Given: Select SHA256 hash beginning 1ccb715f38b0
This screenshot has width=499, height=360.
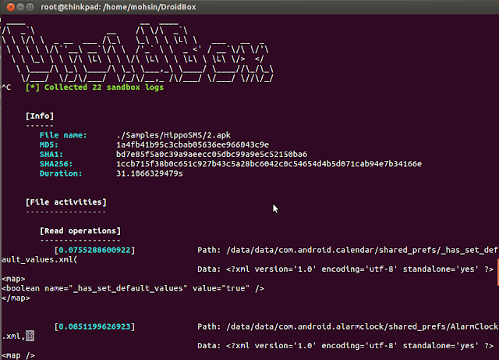Looking at the screenshot, I should [269, 164].
